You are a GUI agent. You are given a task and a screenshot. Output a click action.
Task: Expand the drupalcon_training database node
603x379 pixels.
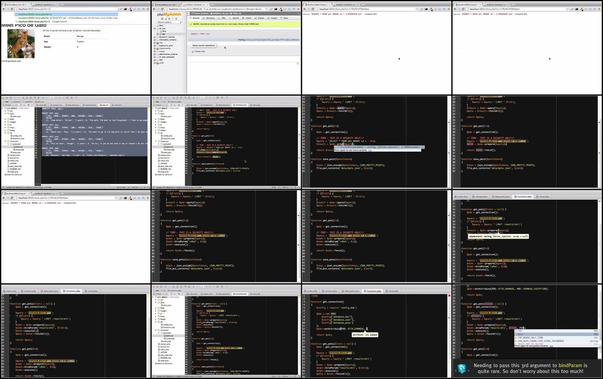(x=155, y=37)
